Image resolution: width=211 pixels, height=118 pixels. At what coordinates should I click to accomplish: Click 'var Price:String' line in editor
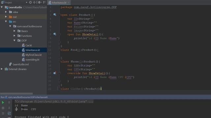tap(83, 27)
